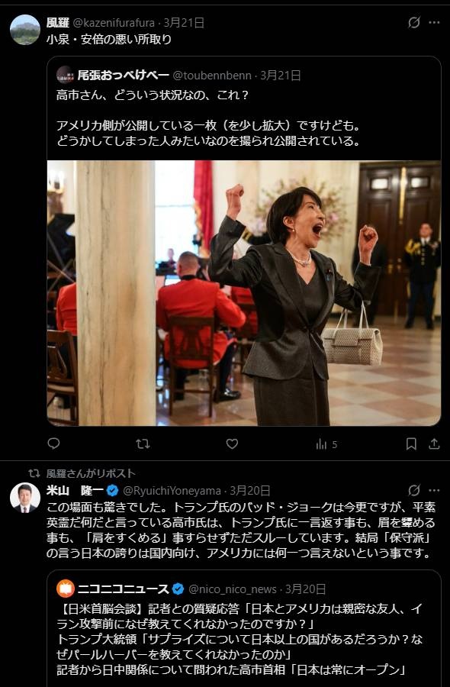Open quoted tweet by 尾張おっぺけぺー

point(244,108)
